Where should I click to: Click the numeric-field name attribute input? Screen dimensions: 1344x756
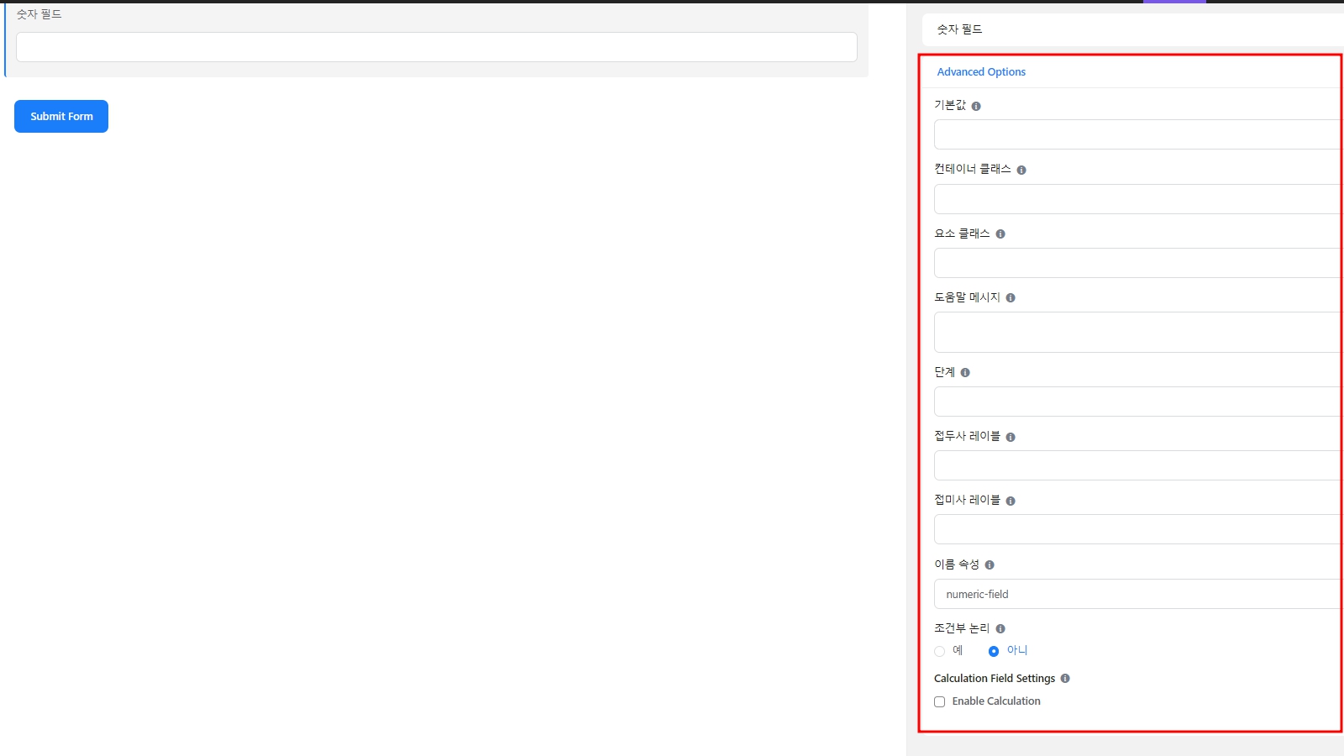[x=1139, y=594]
